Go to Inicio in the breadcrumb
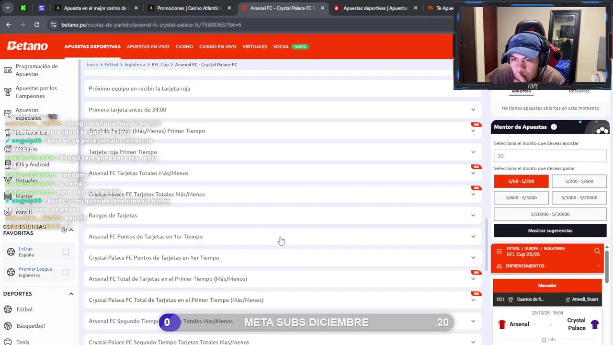Image resolution: width=613 pixels, height=345 pixels. [92, 65]
